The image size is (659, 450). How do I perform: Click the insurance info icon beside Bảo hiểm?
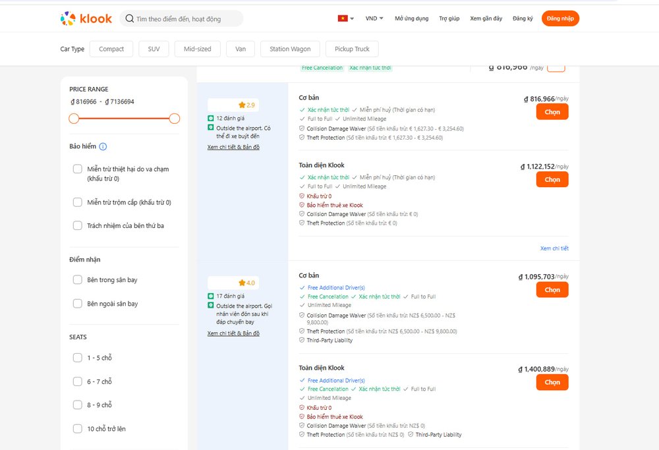[x=103, y=147]
